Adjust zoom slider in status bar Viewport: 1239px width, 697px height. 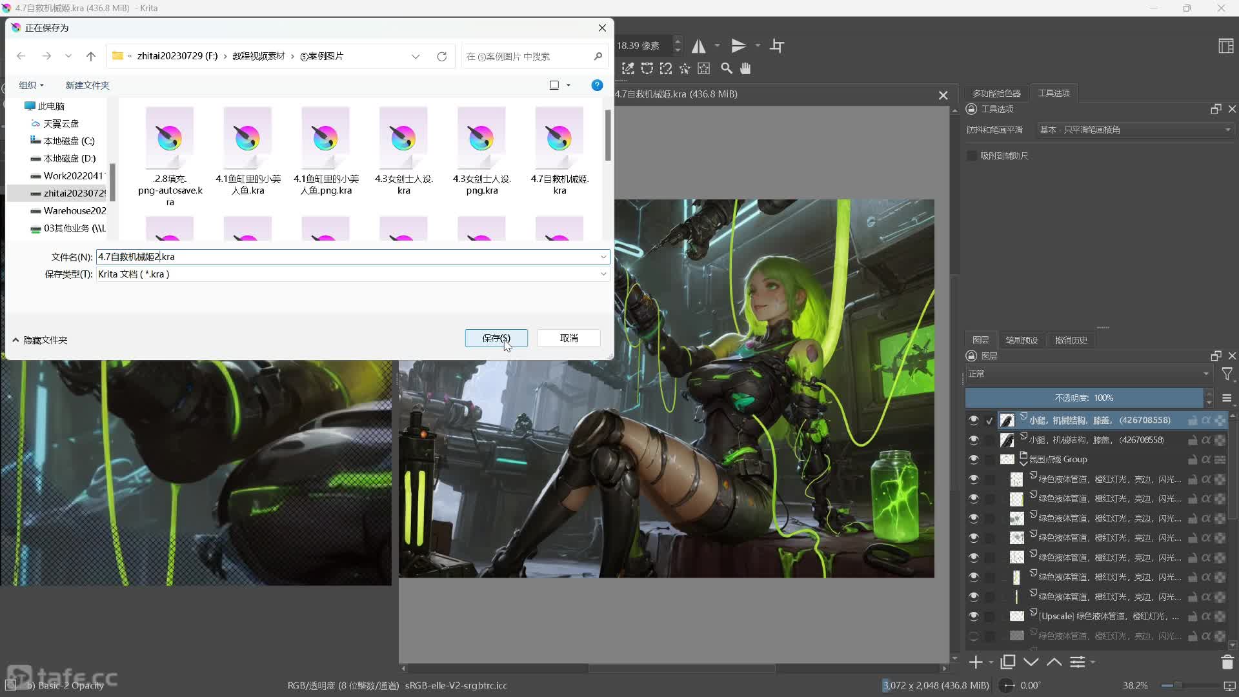click(1189, 685)
